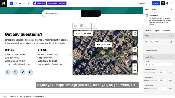Delete the New York address with trash icon
Viewport: 175px width, 98px height.
[x=171, y=42]
